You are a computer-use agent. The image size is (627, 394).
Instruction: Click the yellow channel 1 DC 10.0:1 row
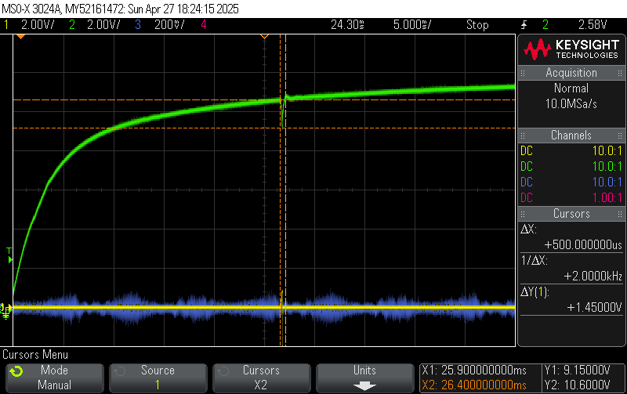(571, 150)
